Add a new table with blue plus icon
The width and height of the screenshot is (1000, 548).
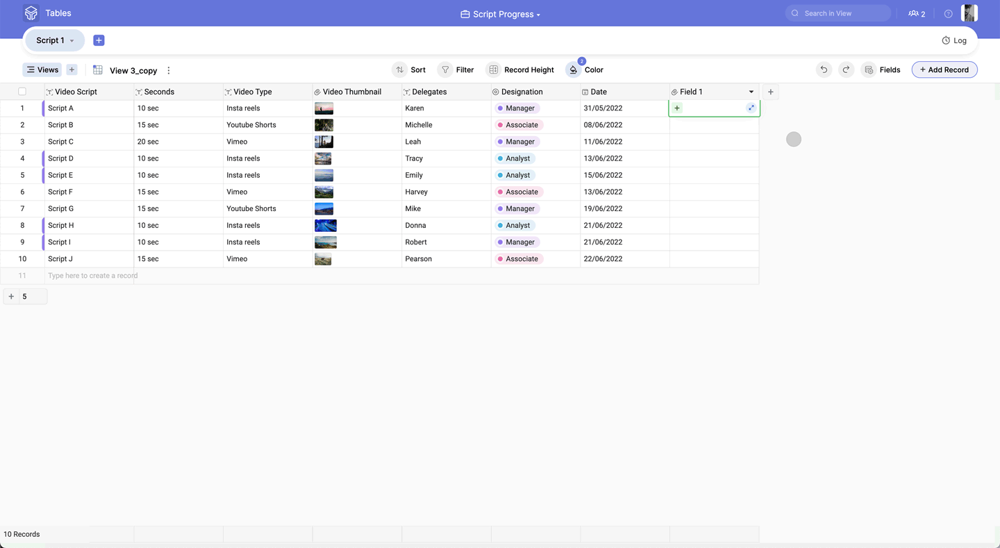99,40
